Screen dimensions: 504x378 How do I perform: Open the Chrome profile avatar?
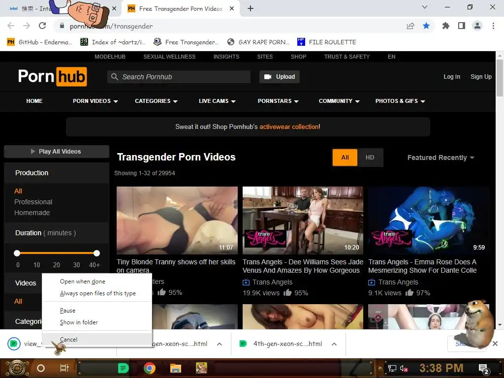pyautogui.click(x=477, y=26)
